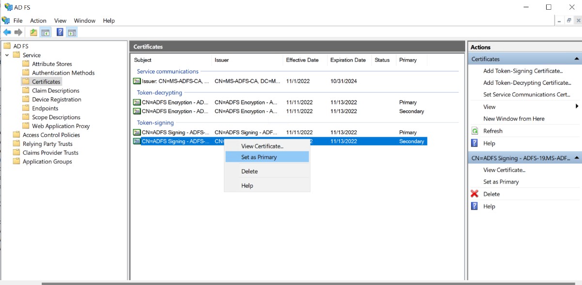Click Add Token-Signing Certificate... action
The height and width of the screenshot is (285, 582).
[523, 71]
